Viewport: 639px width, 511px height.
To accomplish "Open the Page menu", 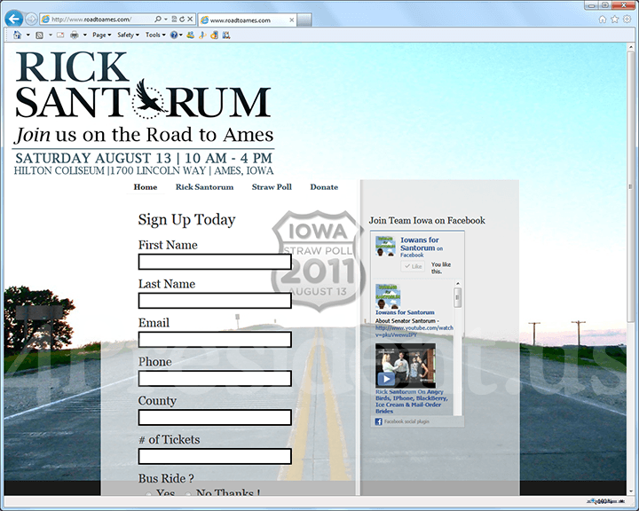I will click(x=101, y=35).
